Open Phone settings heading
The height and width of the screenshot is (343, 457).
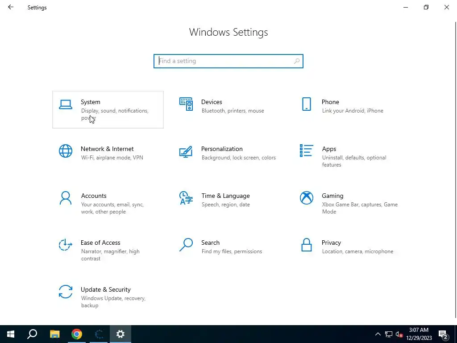pyautogui.click(x=330, y=102)
